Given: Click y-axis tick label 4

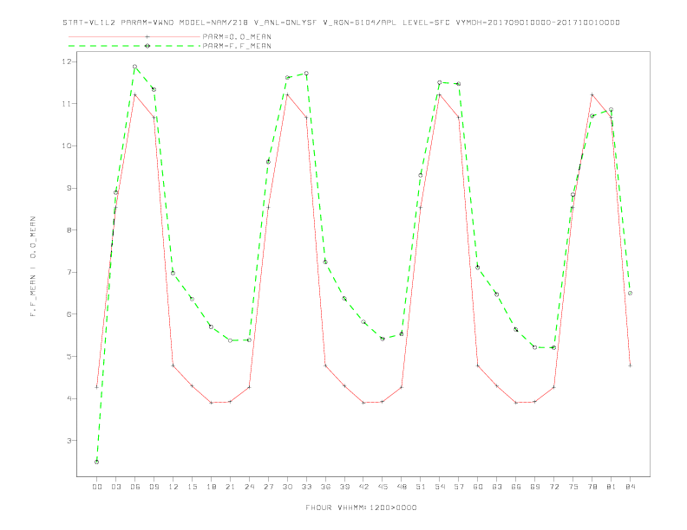Looking at the screenshot, I should [69, 398].
